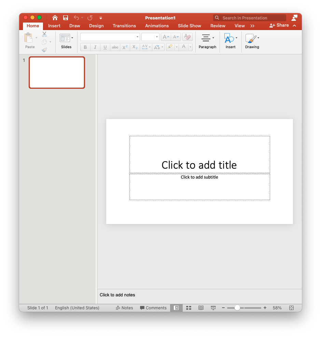Screen dimensions: 321x337
Task: Click the zoom slider handle
Action: tap(237, 308)
